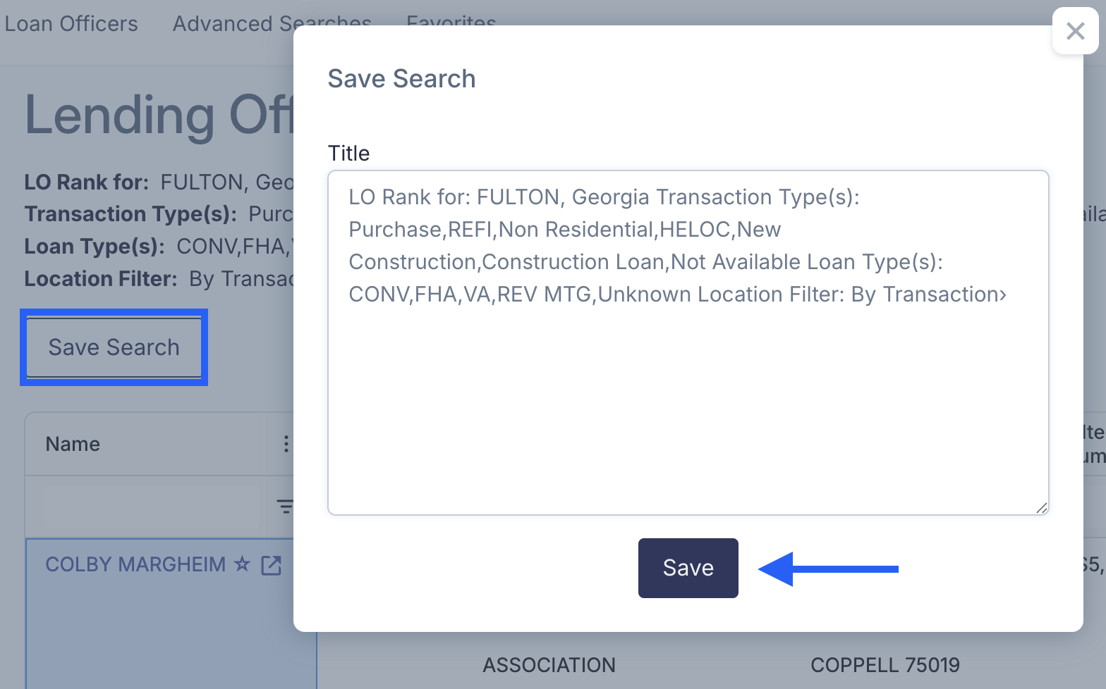The height and width of the screenshot is (689, 1106).
Task: Open the COLBY MARGHEIM profile link
Action: [135, 564]
